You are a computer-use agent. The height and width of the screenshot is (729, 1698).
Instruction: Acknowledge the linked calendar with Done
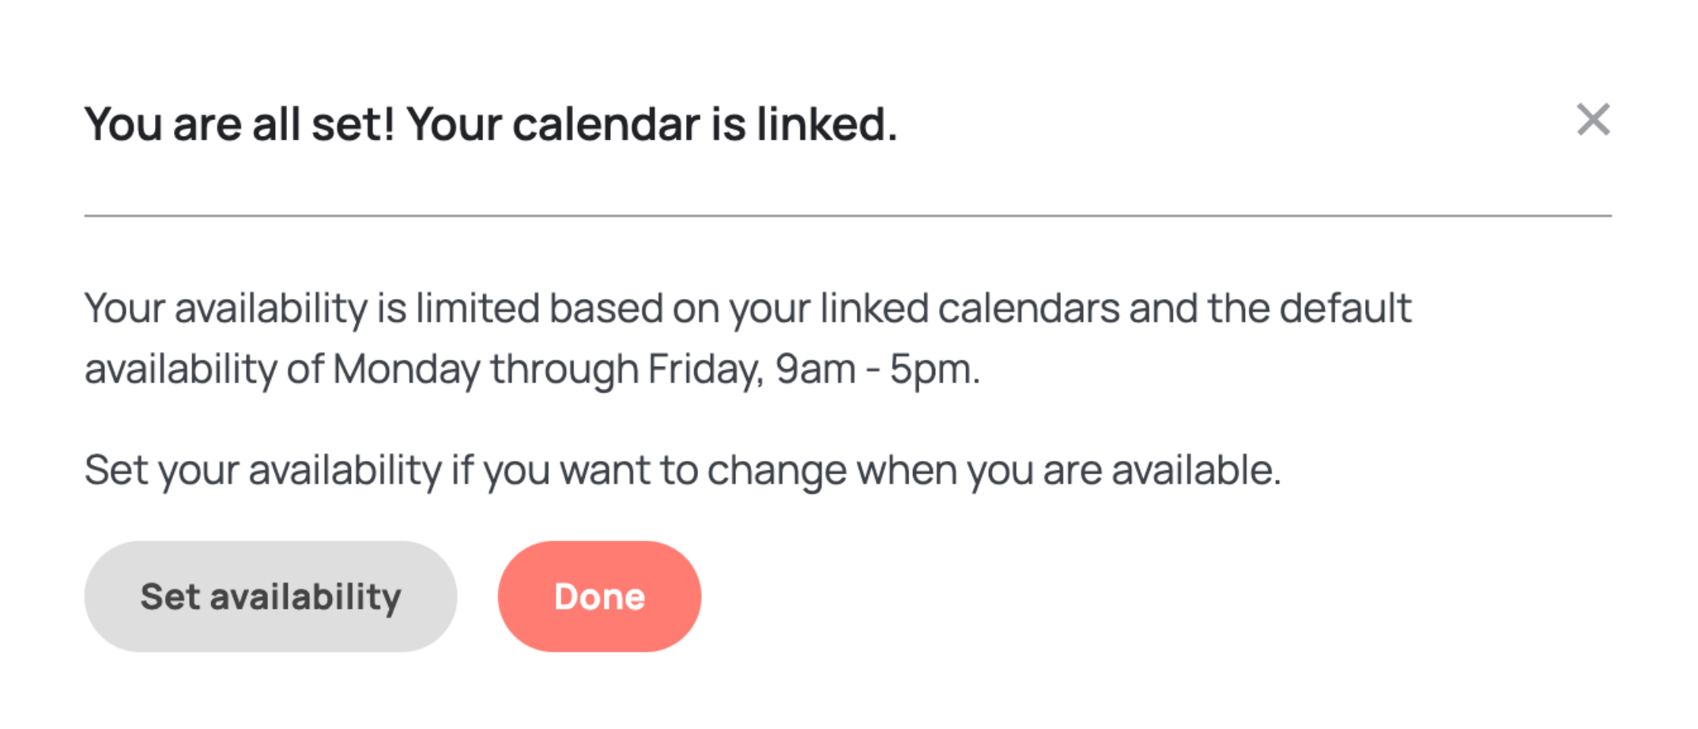[599, 596]
